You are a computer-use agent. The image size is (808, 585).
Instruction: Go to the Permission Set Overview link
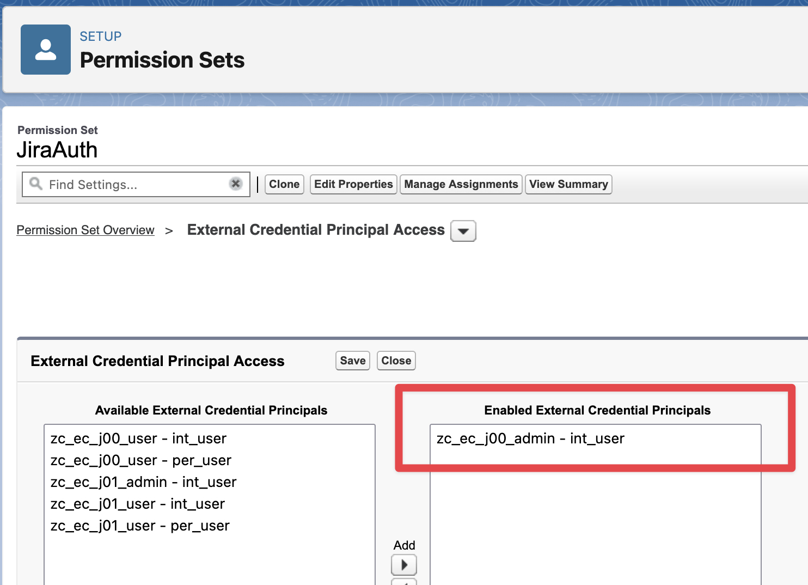coord(85,230)
